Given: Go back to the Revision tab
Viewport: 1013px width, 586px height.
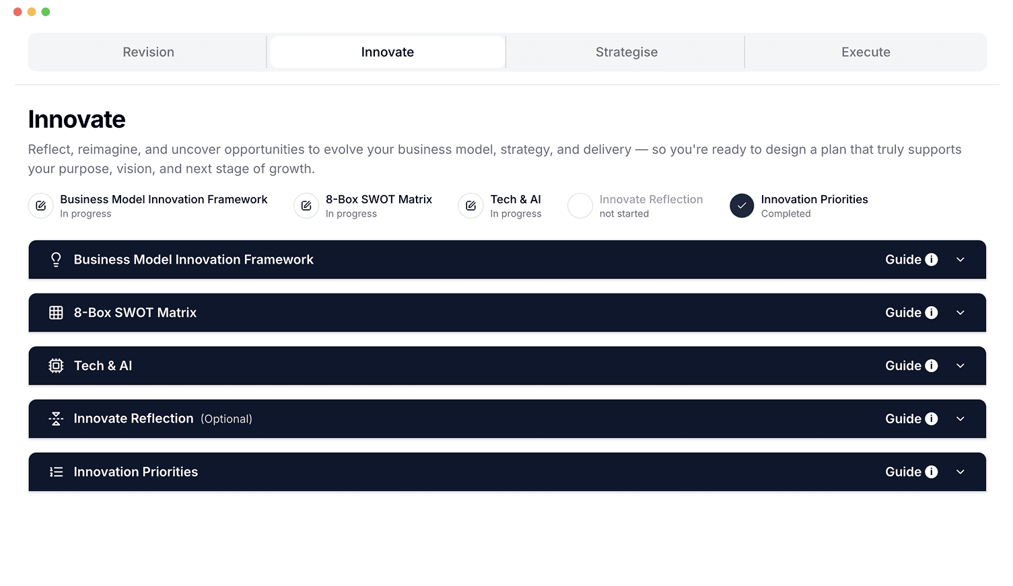Looking at the screenshot, I should click(x=148, y=52).
